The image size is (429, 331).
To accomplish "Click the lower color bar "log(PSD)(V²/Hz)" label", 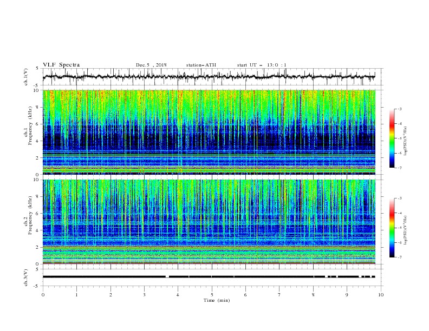I will pos(405,230).
